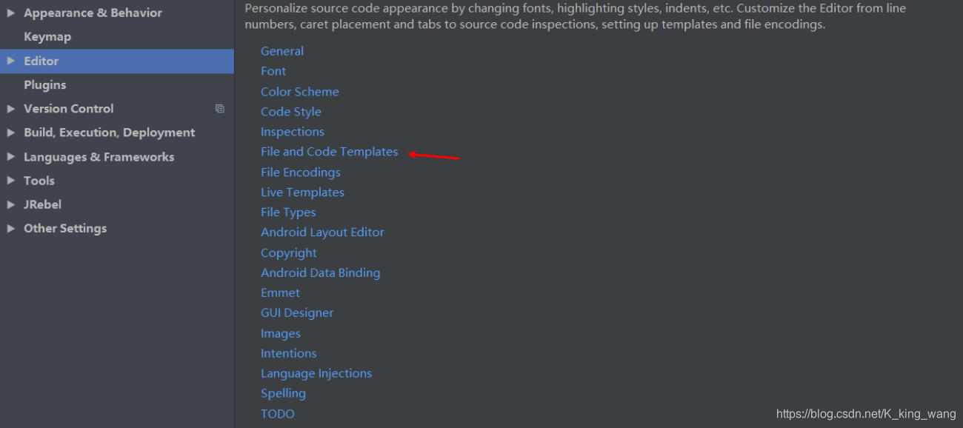
Task: Open the General editor settings link
Action: (x=282, y=51)
